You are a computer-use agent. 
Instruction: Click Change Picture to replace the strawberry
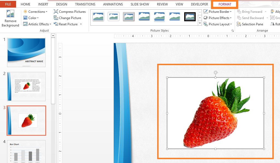pyautogui.click(x=67, y=18)
